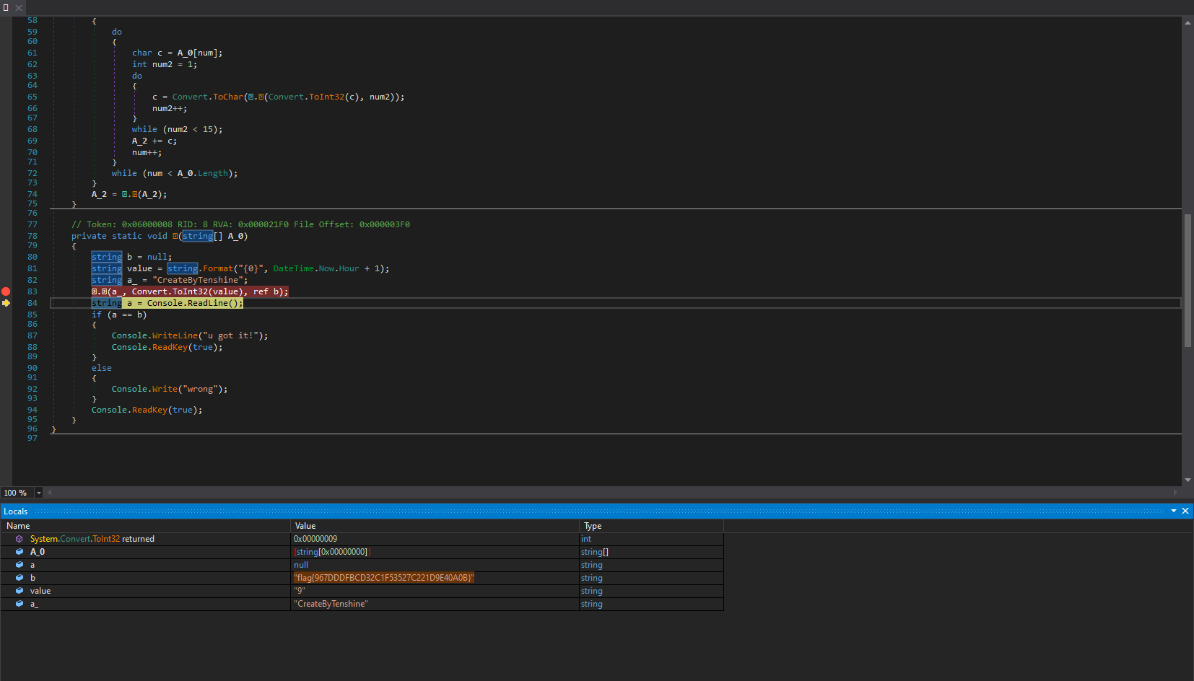Close the open code document tab
1194x681 pixels.
tap(19, 7)
